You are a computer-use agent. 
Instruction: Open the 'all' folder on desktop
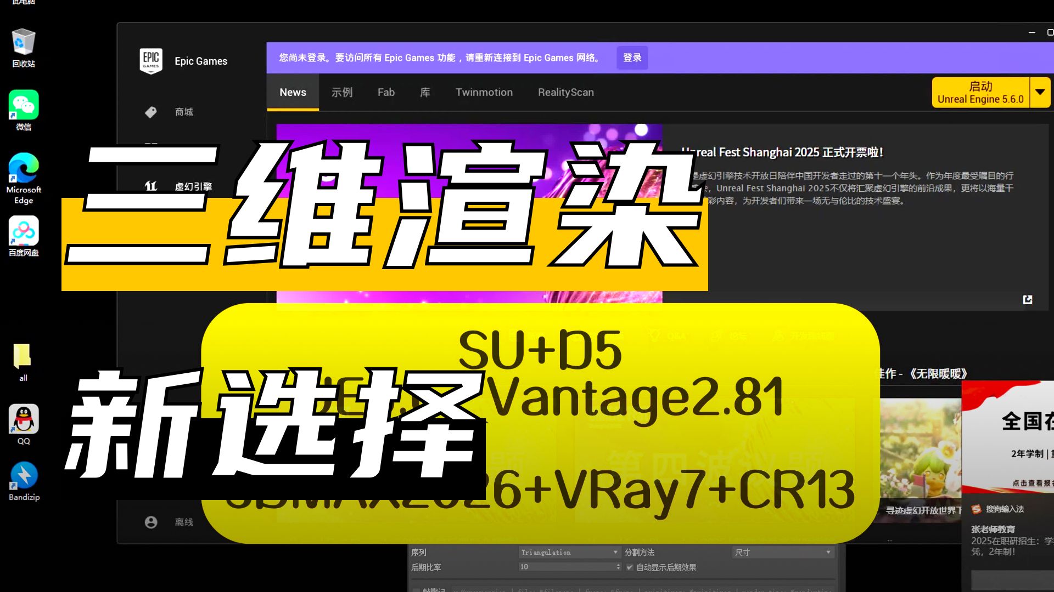click(23, 362)
